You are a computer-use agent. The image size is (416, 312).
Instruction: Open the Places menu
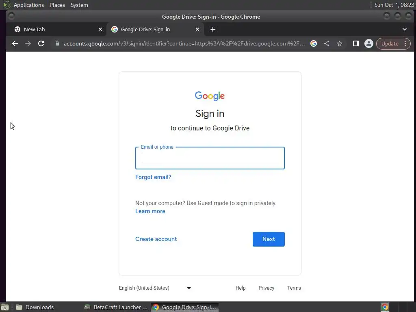[57, 5]
